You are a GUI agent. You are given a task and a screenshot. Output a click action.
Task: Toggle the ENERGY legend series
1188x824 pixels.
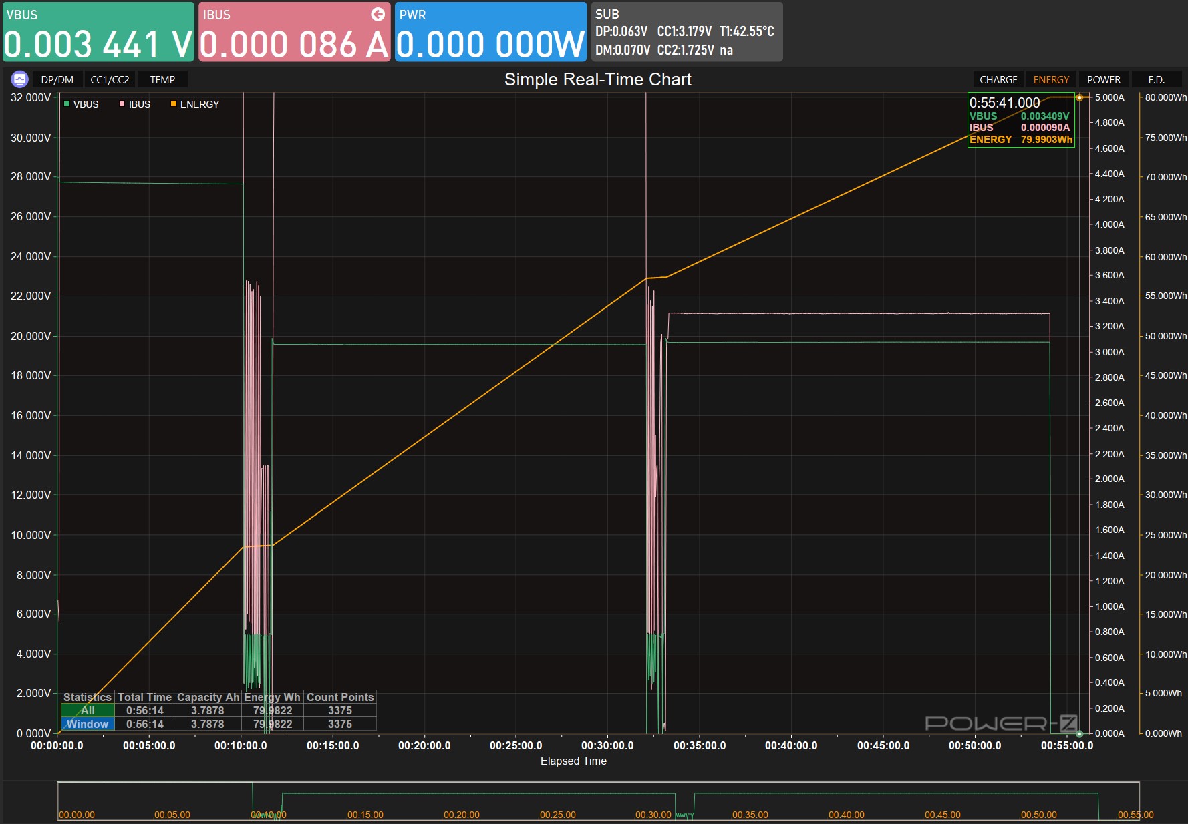click(x=194, y=104)
